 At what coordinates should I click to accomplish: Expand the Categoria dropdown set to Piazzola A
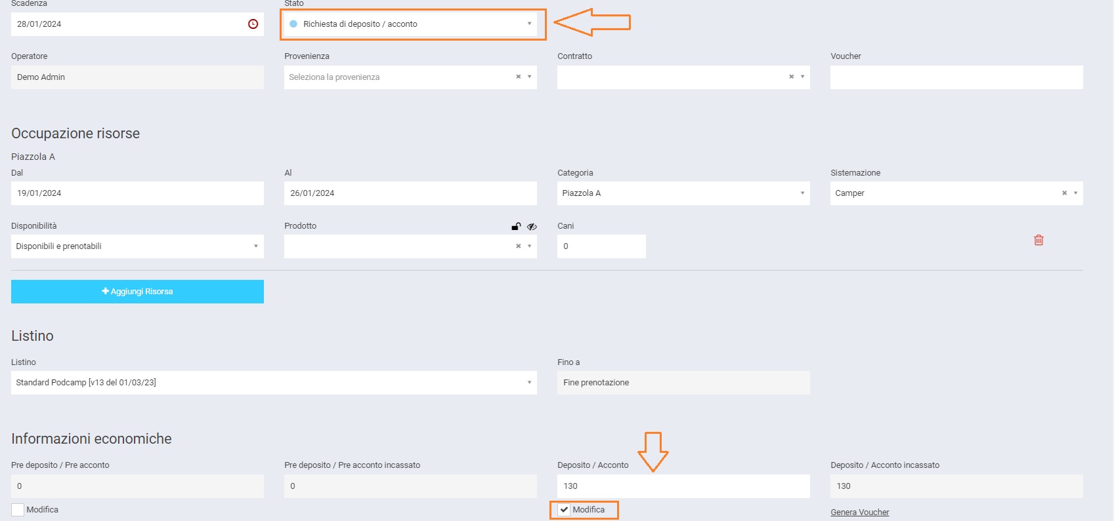(802, 193)
